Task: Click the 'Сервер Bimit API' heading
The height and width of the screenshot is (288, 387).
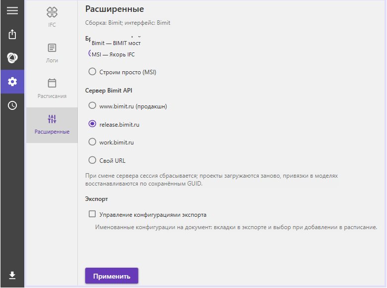Action: 109,91
